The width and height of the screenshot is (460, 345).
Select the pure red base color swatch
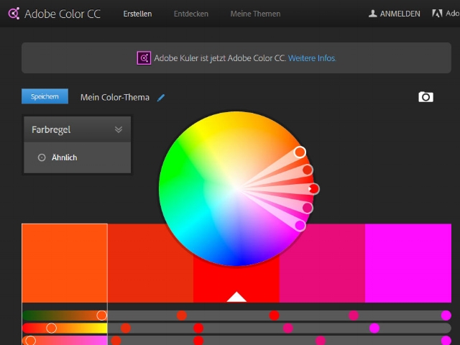pos(236,282)
